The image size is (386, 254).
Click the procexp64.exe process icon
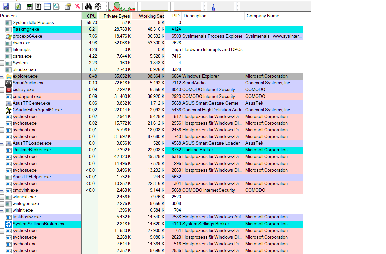click(9, 36)
